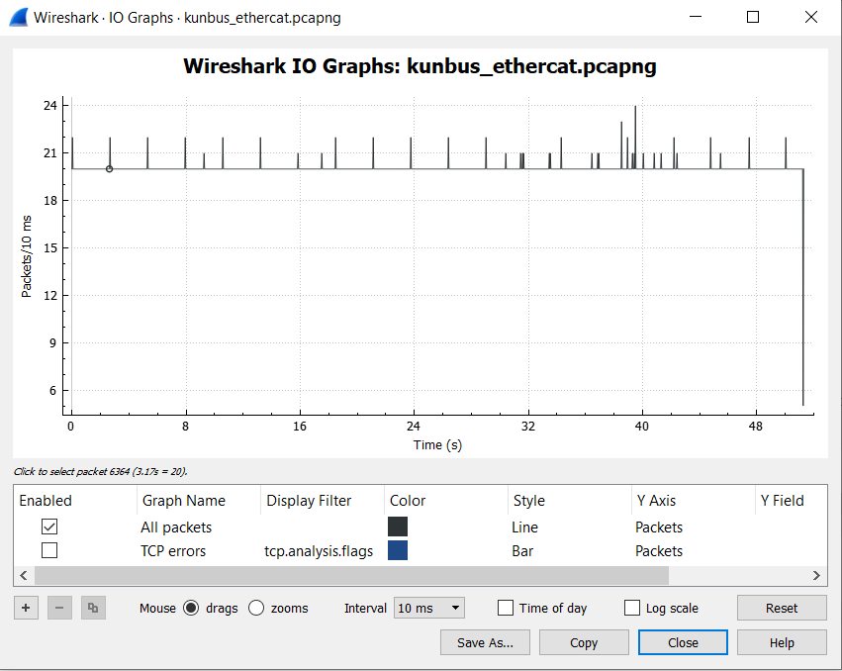Click the window X close button

pyautogui.click(x=811, y=17)
